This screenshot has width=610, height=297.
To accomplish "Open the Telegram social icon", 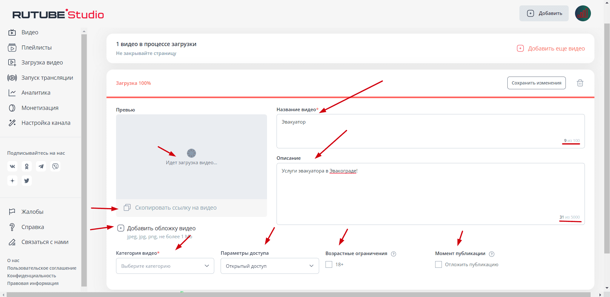I will click(41, 166).
